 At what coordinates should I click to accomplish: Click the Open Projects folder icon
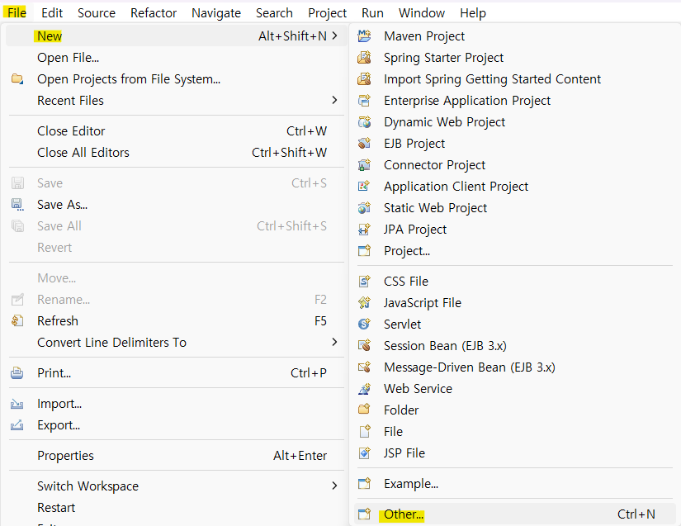17,79
